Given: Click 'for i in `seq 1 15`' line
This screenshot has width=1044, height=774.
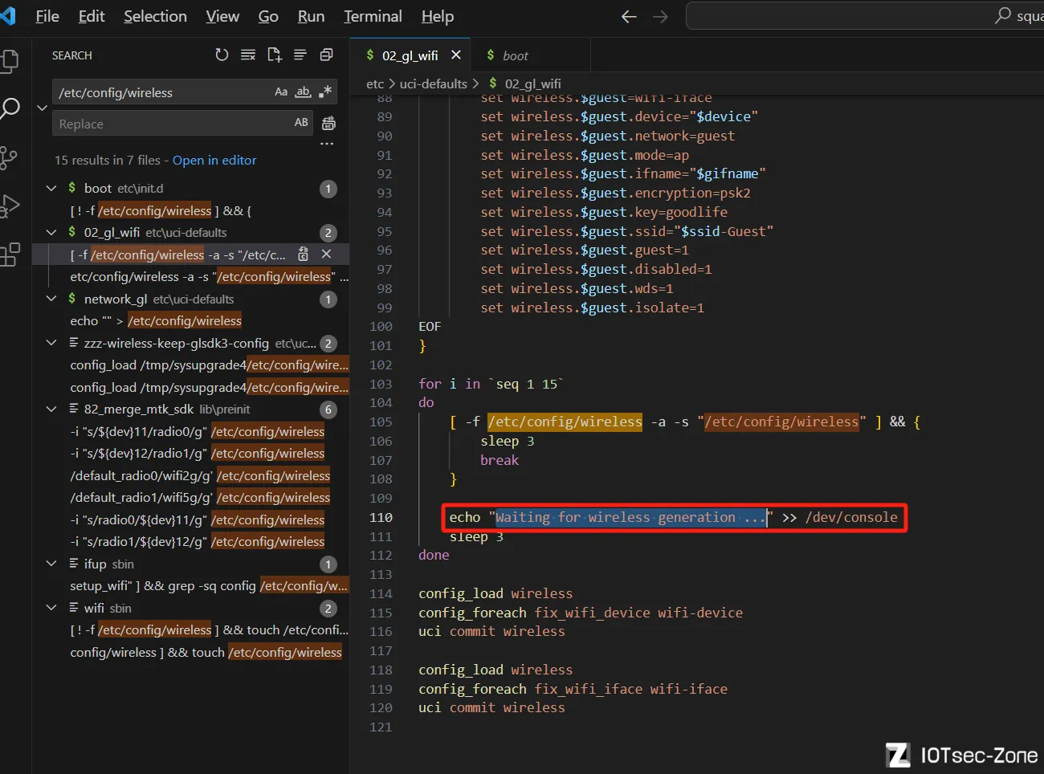Looking at the screenshot, I should tap(491, 384).
